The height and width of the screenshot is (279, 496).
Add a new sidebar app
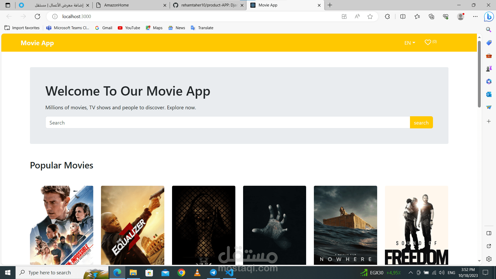click(x=489, y=121)
